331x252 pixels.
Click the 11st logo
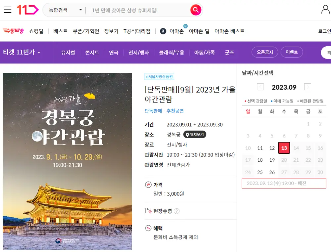click(x=27, y=9)
